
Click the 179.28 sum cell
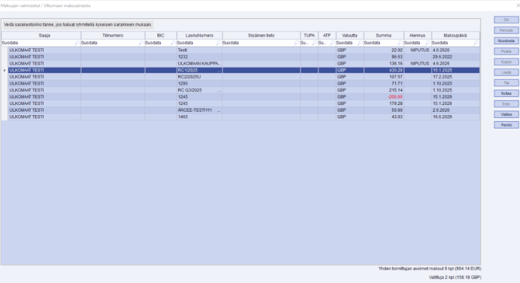[x=384, y=104]
